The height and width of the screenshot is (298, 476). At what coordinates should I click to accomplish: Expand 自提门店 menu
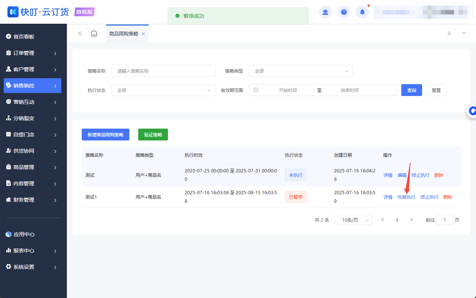32,135
